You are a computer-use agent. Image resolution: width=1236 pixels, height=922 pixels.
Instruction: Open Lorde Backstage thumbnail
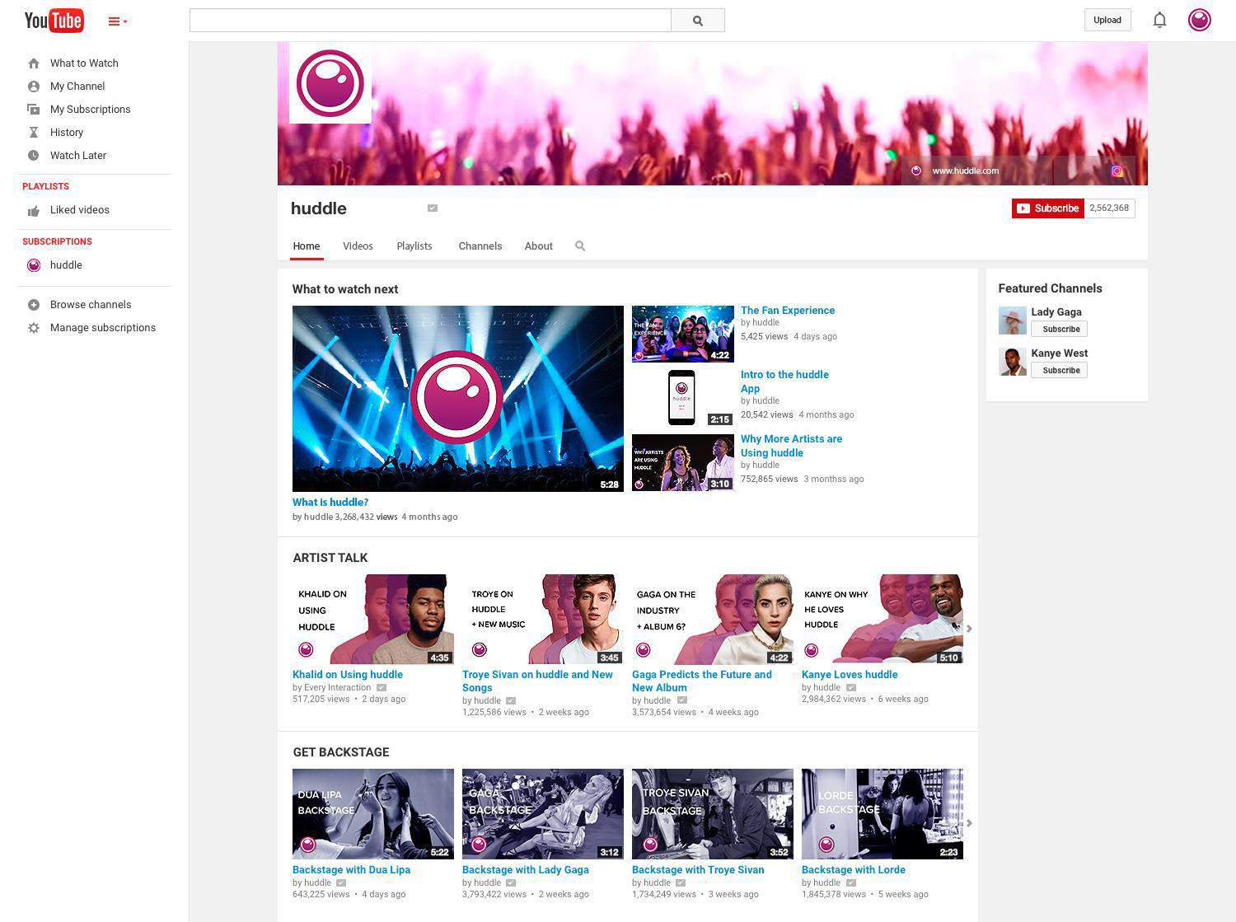[883, 814]
